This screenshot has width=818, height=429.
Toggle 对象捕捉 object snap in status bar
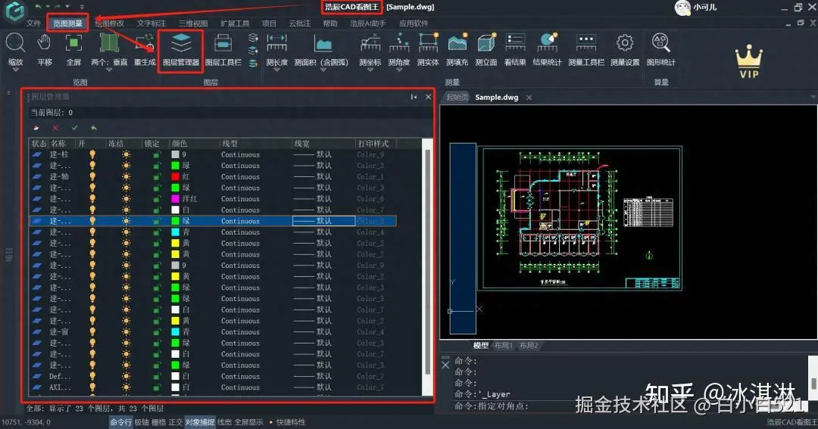[x=200, y=422]
